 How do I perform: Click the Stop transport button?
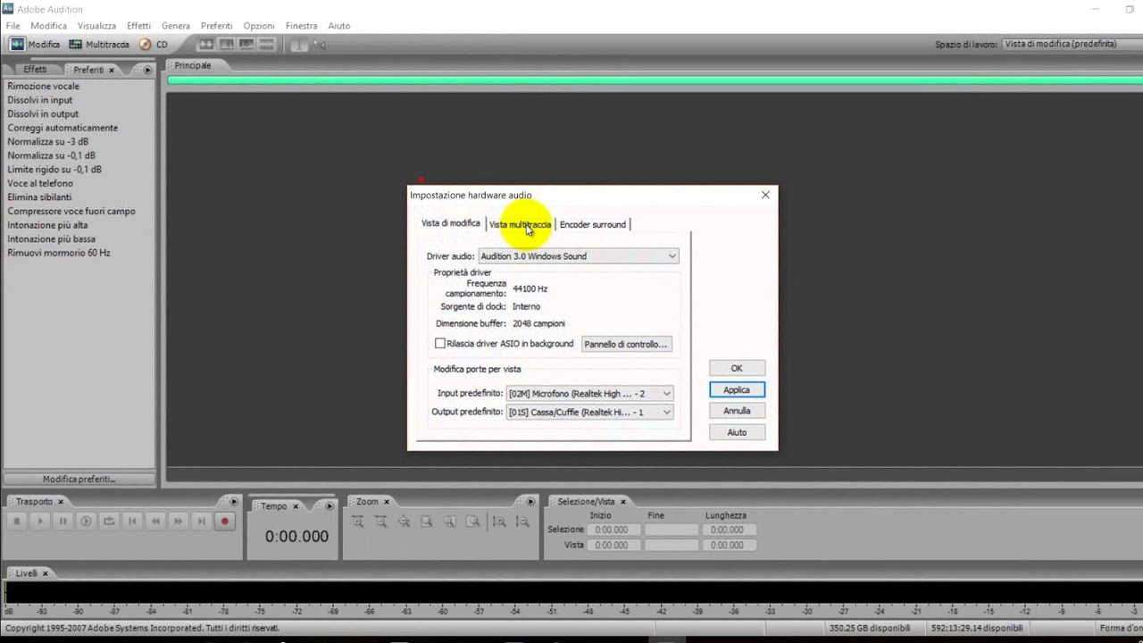(x=16, y=522)
